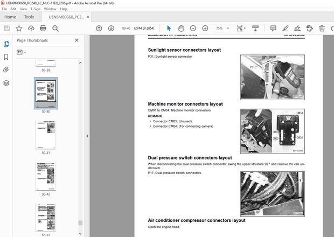This screenshot has height=237, width=334.
Task: Click 'Sunlight sensor connectors layout' heading
Action: point(184,50)
